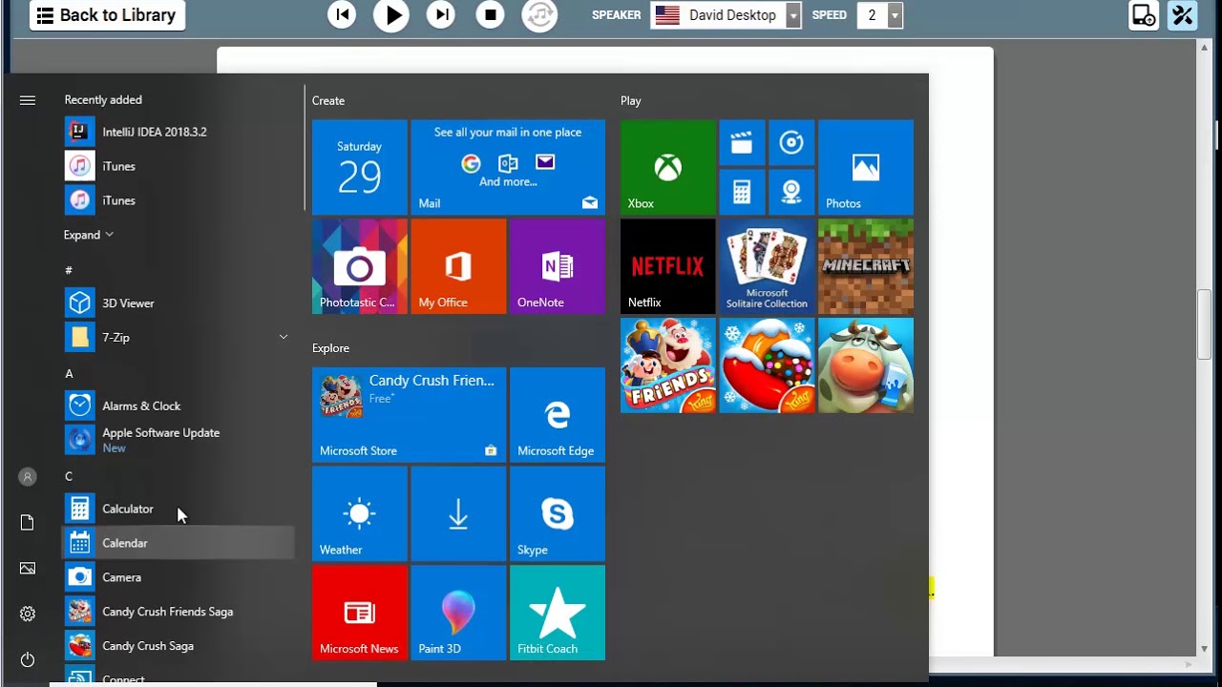Click the Create group heading
This screenshot has height=687, width=1222.
328,100
